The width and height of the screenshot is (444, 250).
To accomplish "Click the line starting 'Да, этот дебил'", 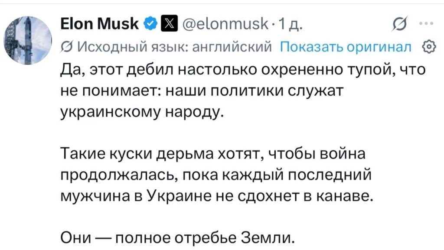I will [x=243, y=70].
